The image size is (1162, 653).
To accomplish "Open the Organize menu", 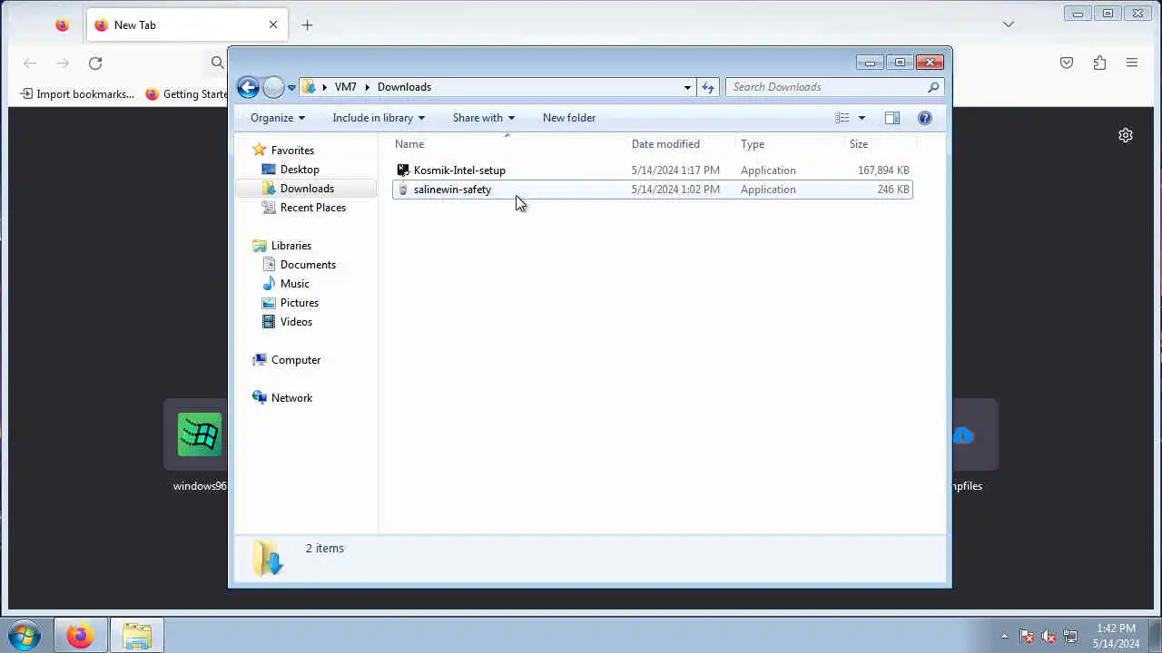I will (x=278, y=118).
